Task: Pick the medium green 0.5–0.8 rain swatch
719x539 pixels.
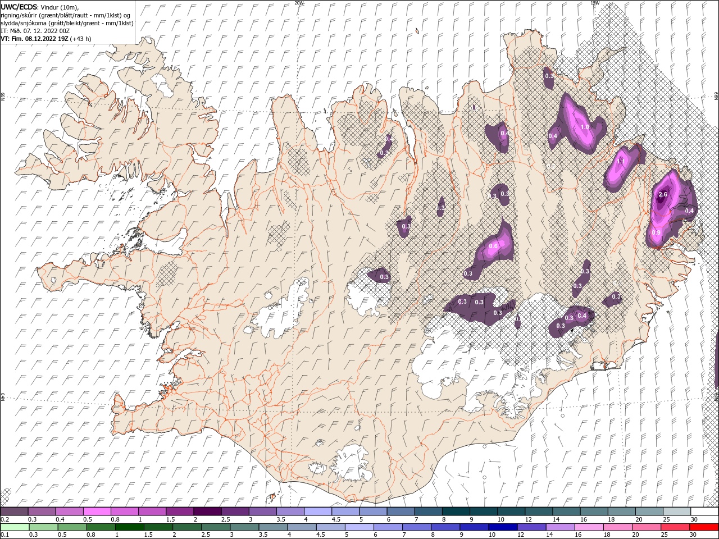Action: [101, 527]
